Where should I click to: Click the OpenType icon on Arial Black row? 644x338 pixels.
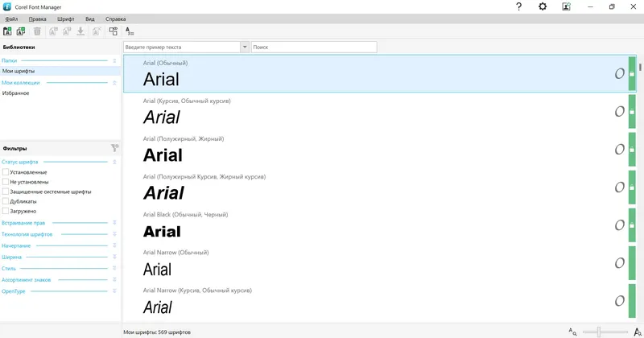click(x=619, y=225)
